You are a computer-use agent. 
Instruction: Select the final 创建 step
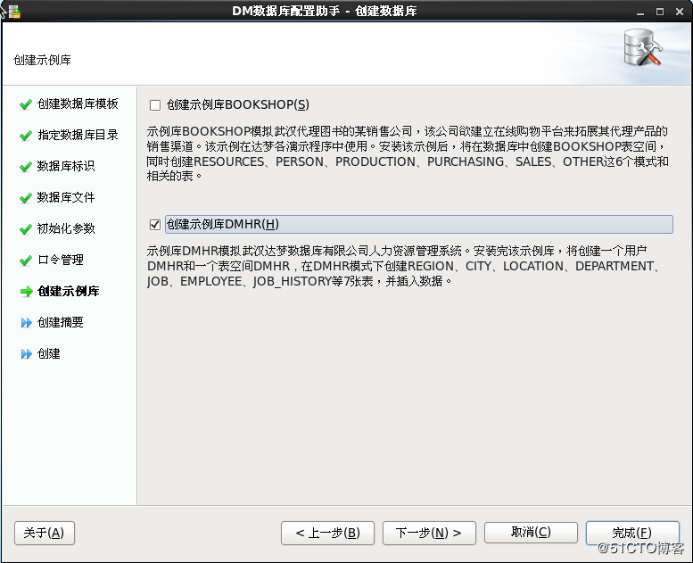point(49,354)
